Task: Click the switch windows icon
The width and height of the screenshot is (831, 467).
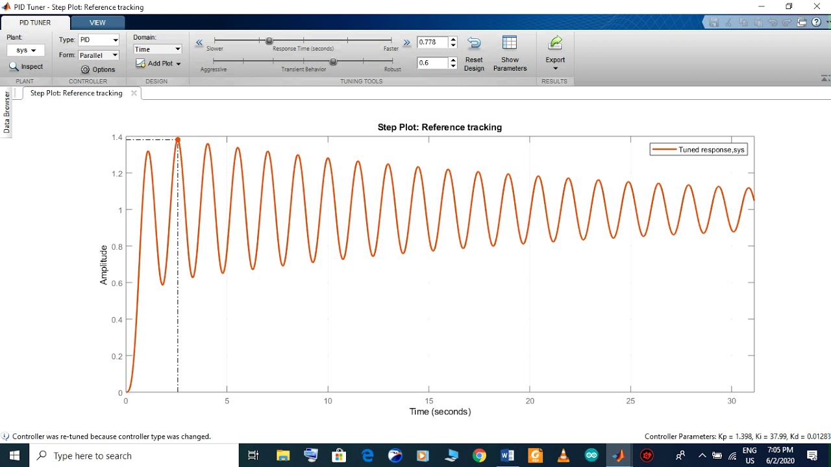Action: 802,22
